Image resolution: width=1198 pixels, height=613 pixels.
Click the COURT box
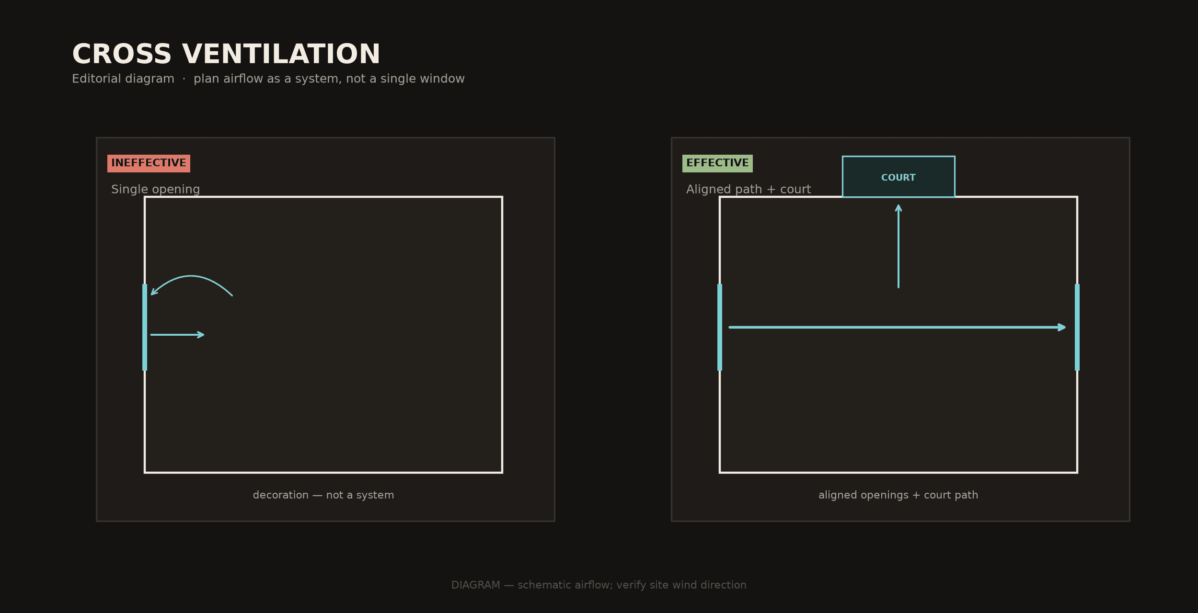(x=898, y=177)
